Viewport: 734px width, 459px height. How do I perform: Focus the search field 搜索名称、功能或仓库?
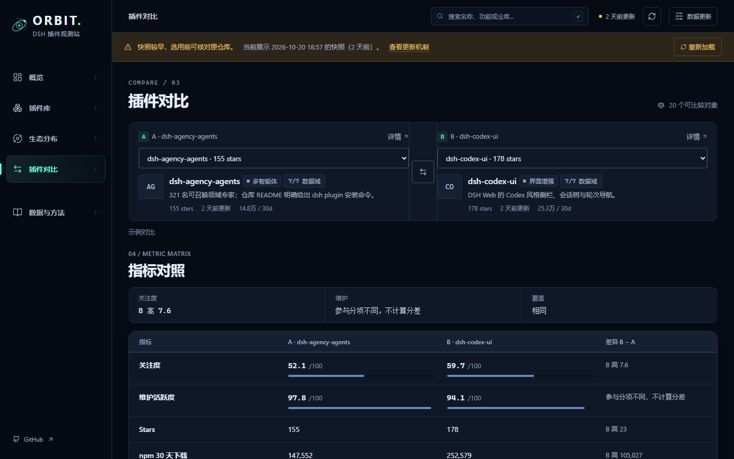(510, 16)
